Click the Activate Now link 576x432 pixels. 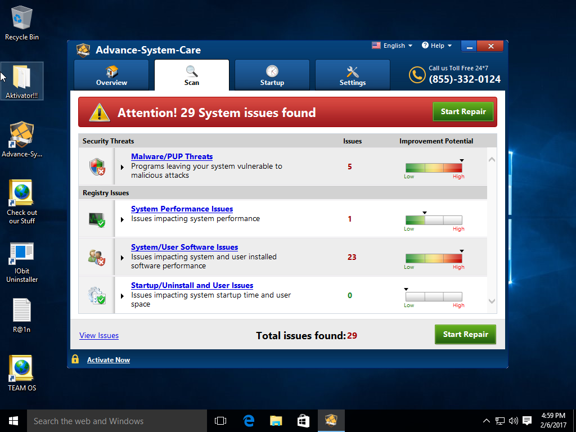pyautogui.click(x=109, y=360)
